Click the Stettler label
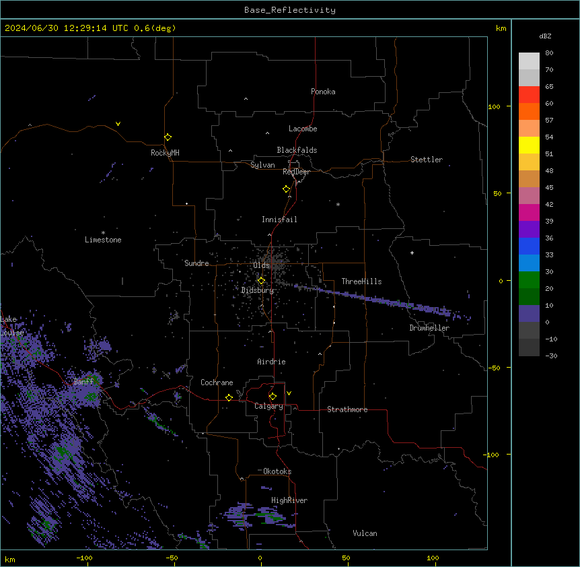This screenshot has height=567, width=580. [x=427, y=160]
